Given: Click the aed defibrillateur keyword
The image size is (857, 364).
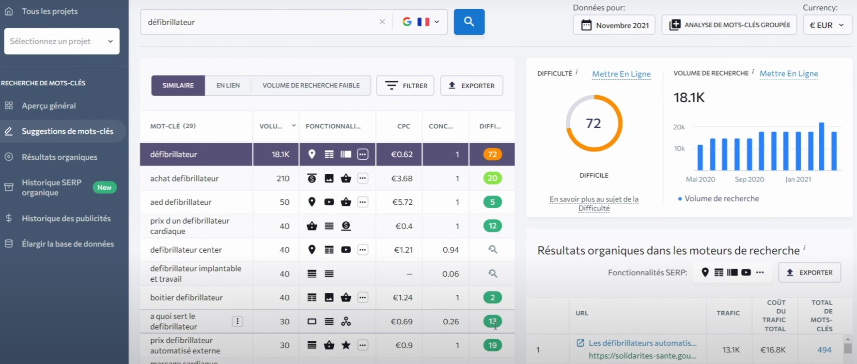Looking at the screenshot, I should [181, 202].
